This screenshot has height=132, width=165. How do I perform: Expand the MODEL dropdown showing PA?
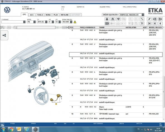(34, 22)
